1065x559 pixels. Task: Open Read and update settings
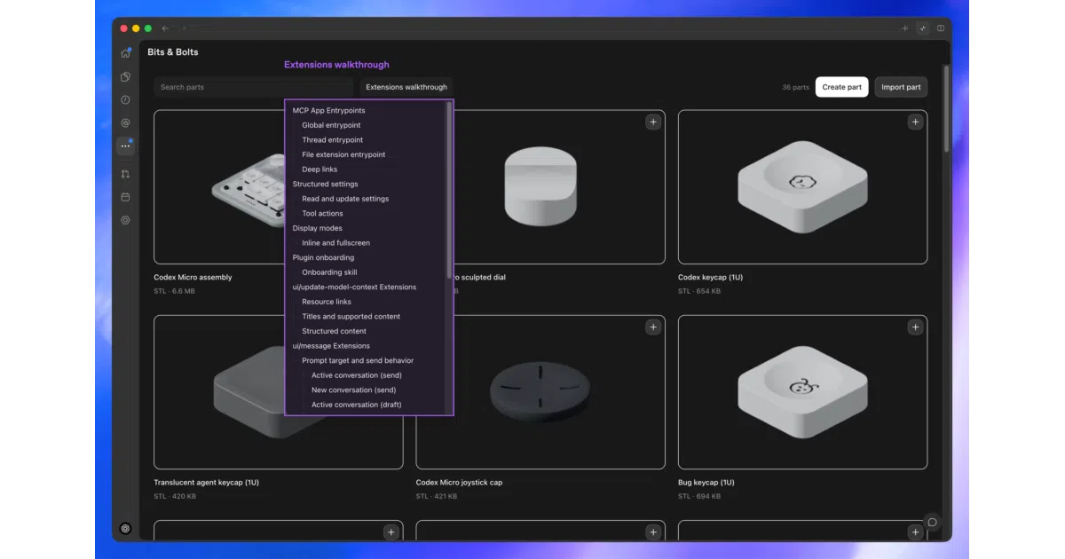pyautogui.click(x=345, y=199)
